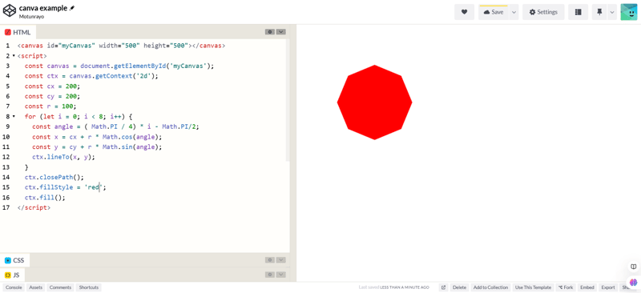The image size is (641, 293).
Task: Click Use This Template
Action: point(533,287)
